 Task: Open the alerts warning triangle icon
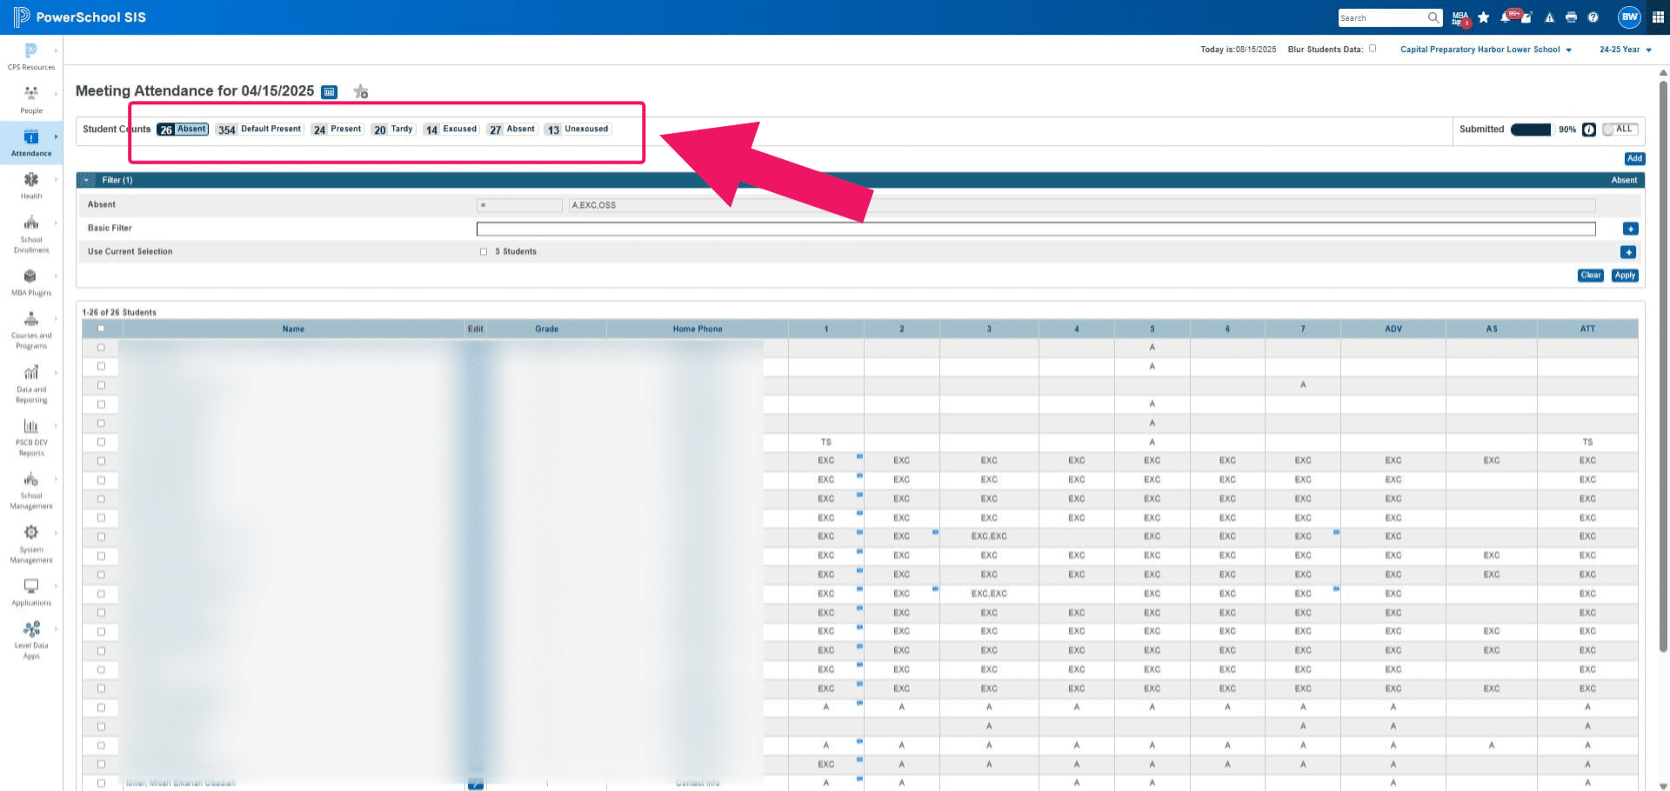click(1549, 17)
